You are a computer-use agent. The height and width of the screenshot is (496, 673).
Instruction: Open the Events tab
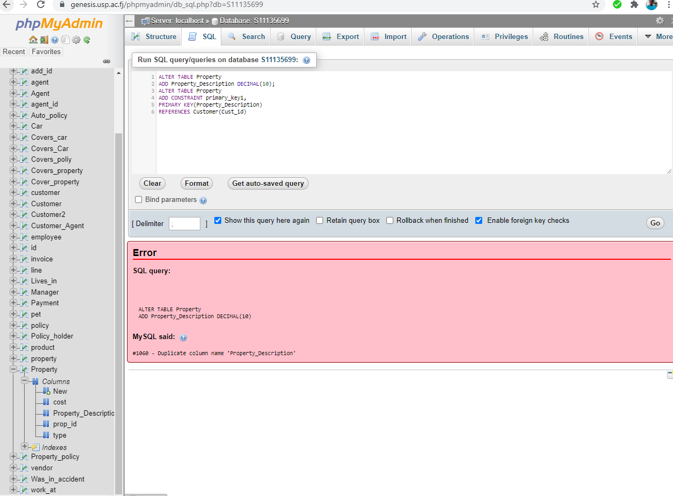click(614, 36)
